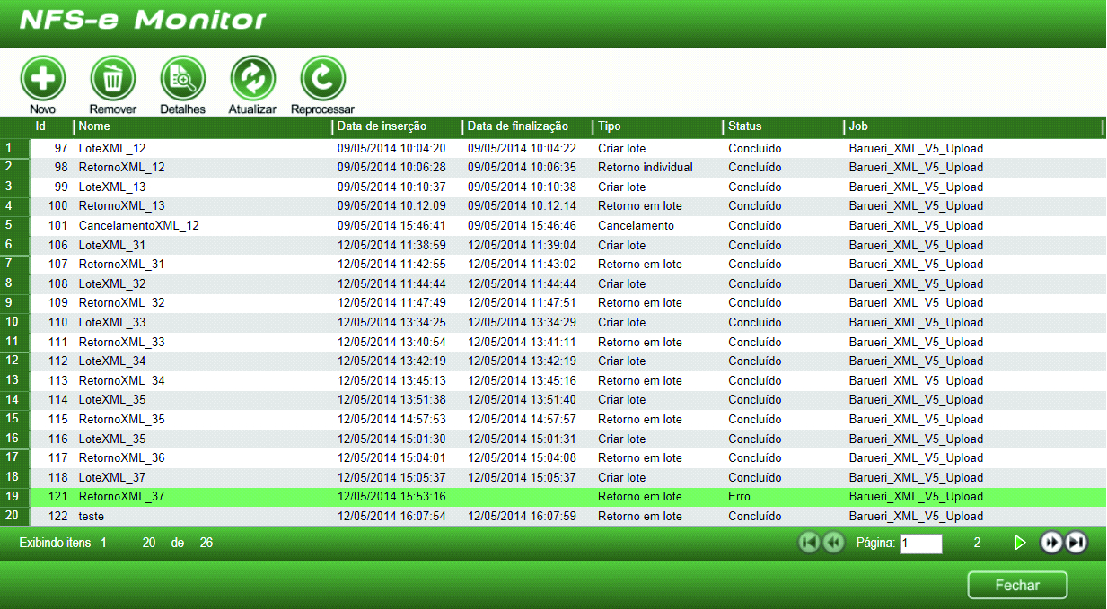Image resolution: width=1107 pixels, height=609 pixels.
Task: Refresh the list with the Atualizar icon
Action: 252,79
